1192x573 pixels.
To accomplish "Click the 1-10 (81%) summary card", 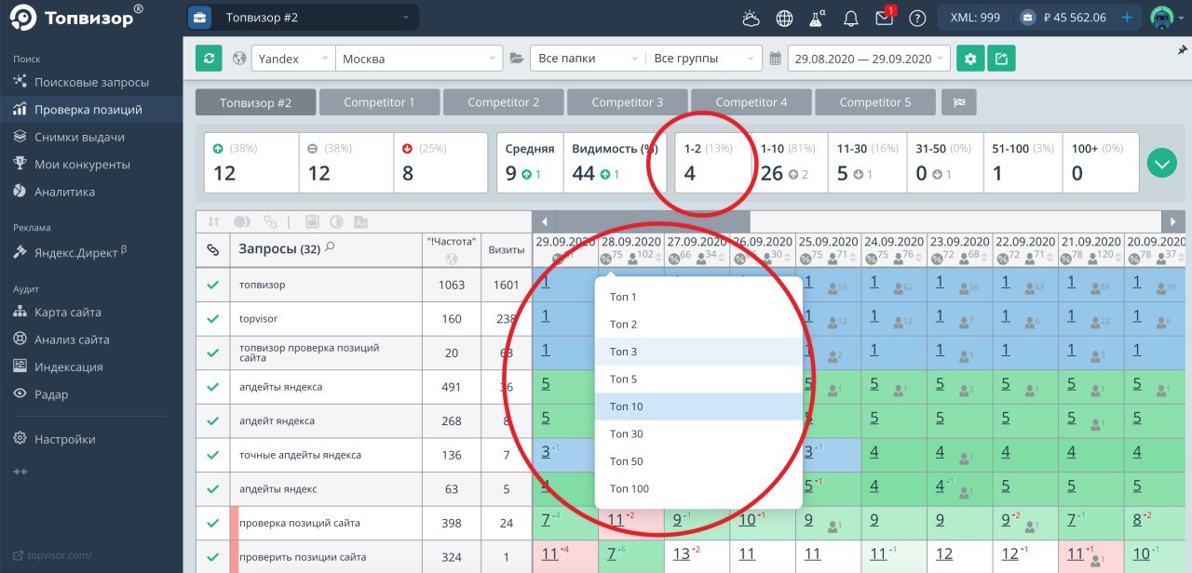I will click(789, 163).
